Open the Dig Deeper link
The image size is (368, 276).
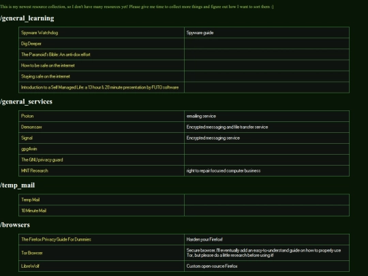31,44
